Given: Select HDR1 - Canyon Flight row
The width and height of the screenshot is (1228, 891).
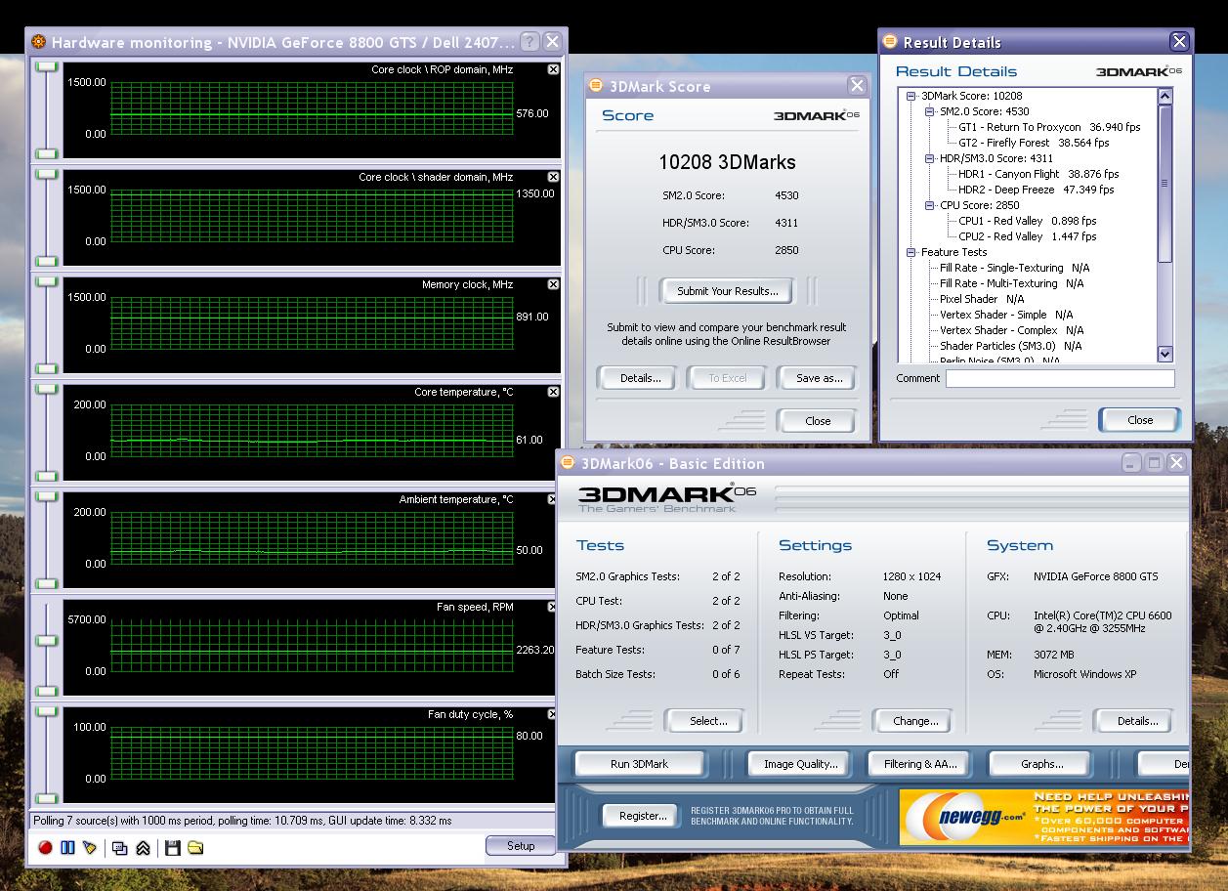Looking at the screenshot, I should tap(1038, 174).
